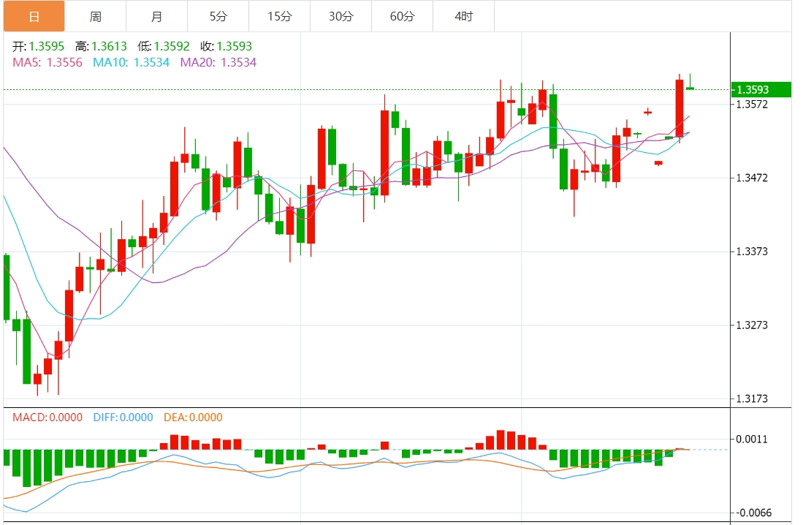Screen dimensions: 803x525
Task: Click the green 1.3593 current price label
Action: click(x=761, y=90)
